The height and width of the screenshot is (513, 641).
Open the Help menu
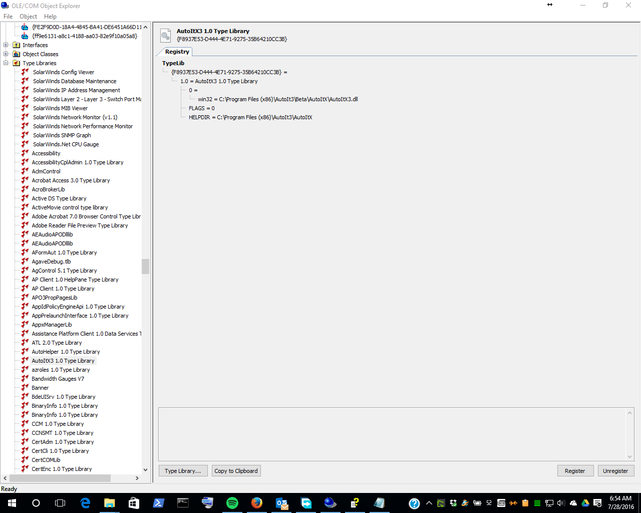point(50,17)
